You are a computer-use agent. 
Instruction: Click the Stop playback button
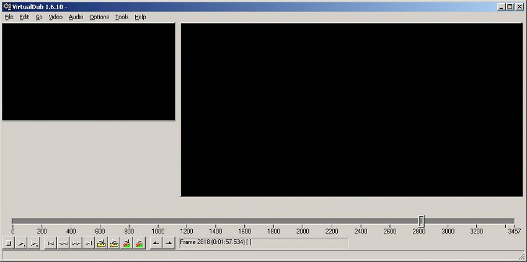pyautogui.click(x=9, y=243)
